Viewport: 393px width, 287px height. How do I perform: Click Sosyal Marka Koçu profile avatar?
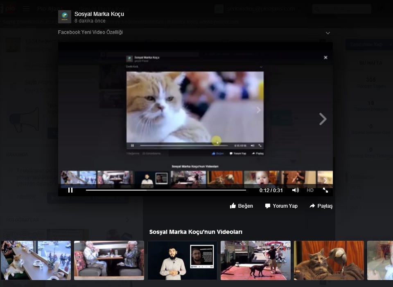pyautogui.click(x=65, y=17)
